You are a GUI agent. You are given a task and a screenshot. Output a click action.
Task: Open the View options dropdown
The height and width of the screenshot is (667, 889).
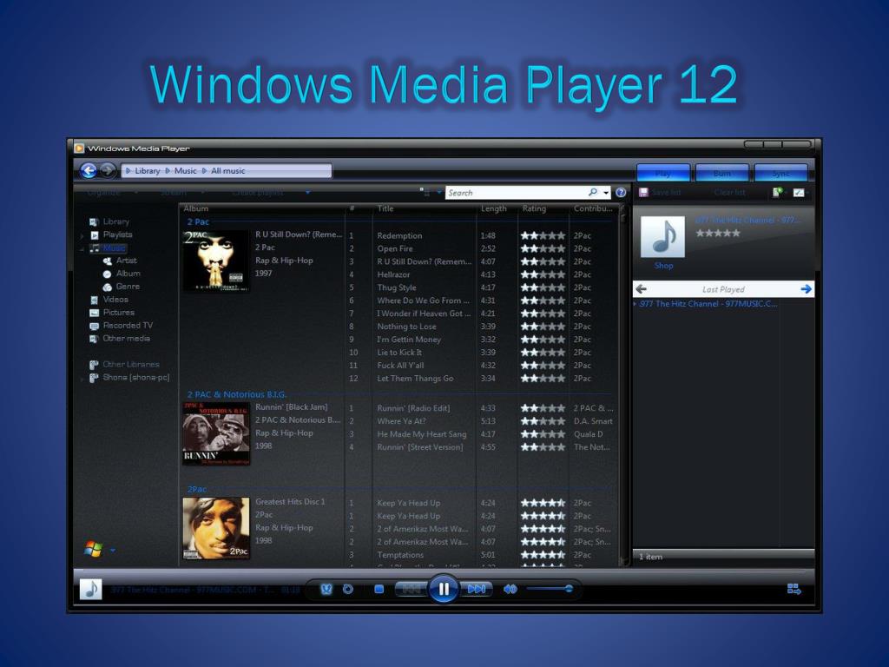438,193
